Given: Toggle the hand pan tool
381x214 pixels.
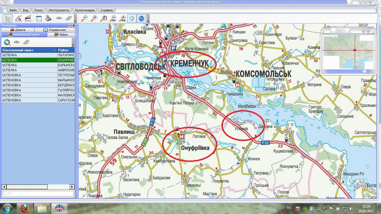Looking at the screenshot, I should (132, 19).
